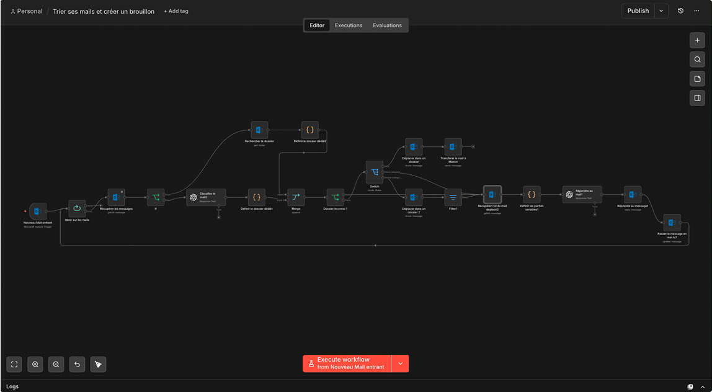Open the Déplacer dans un dossier 2 node
Viewport: 712px width, 392px height.
click(x=414, y=198)
